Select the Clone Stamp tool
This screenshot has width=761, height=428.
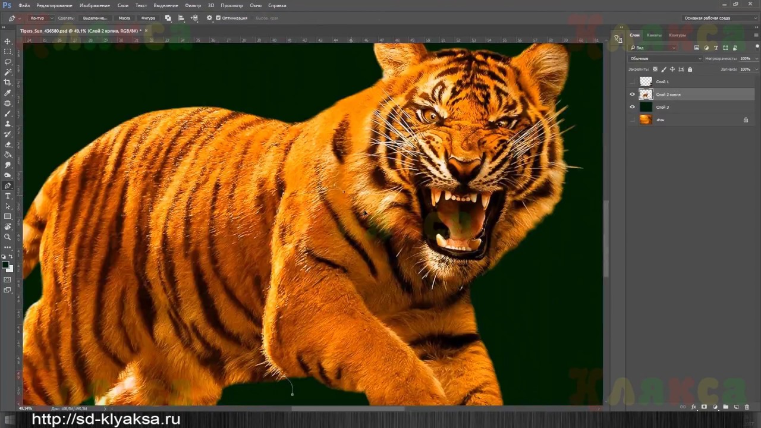click(8, 124)
